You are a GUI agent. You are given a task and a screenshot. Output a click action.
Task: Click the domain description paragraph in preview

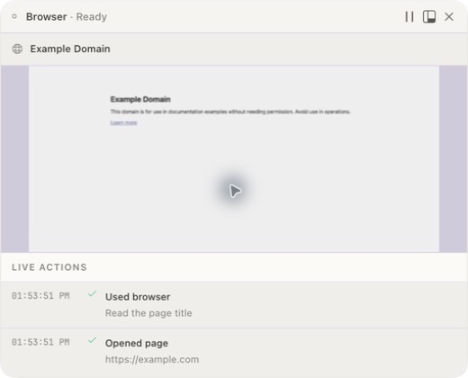[x=230, y=112]
